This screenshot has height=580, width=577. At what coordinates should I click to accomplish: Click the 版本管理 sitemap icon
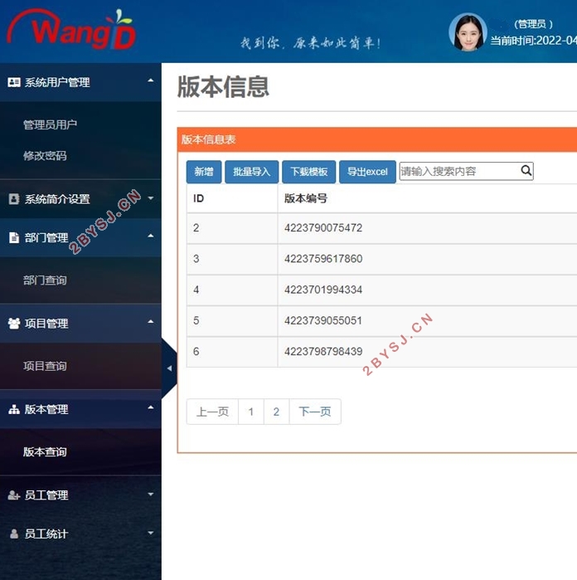click(14, 409)
